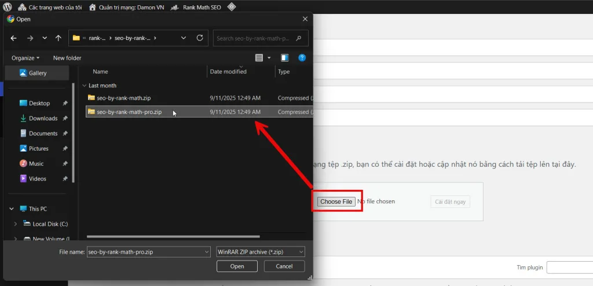Click the Open button
Image resolution: width=593 pixels, height=286 pixels.
point(237,266)
